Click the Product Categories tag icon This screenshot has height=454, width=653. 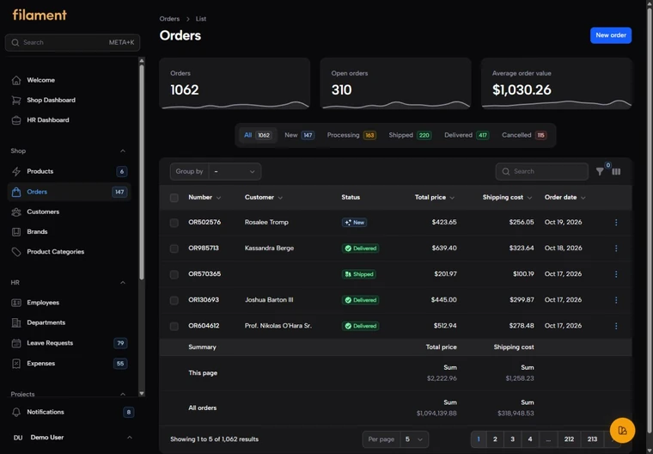16,252
